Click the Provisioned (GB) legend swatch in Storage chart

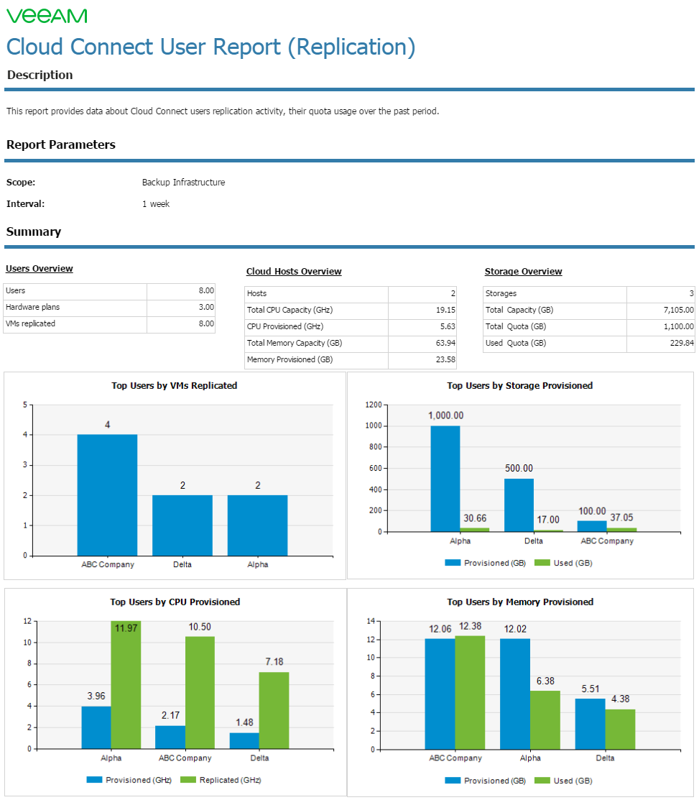[453, 563]
